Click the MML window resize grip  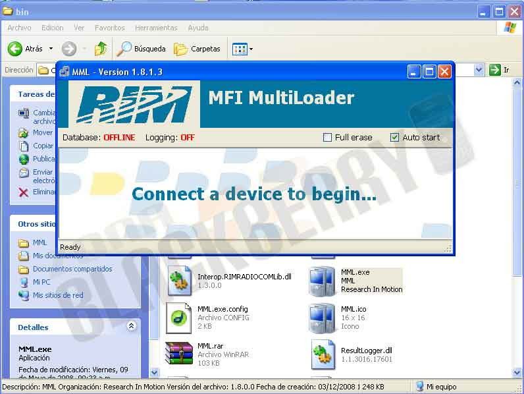coord(448,248)
